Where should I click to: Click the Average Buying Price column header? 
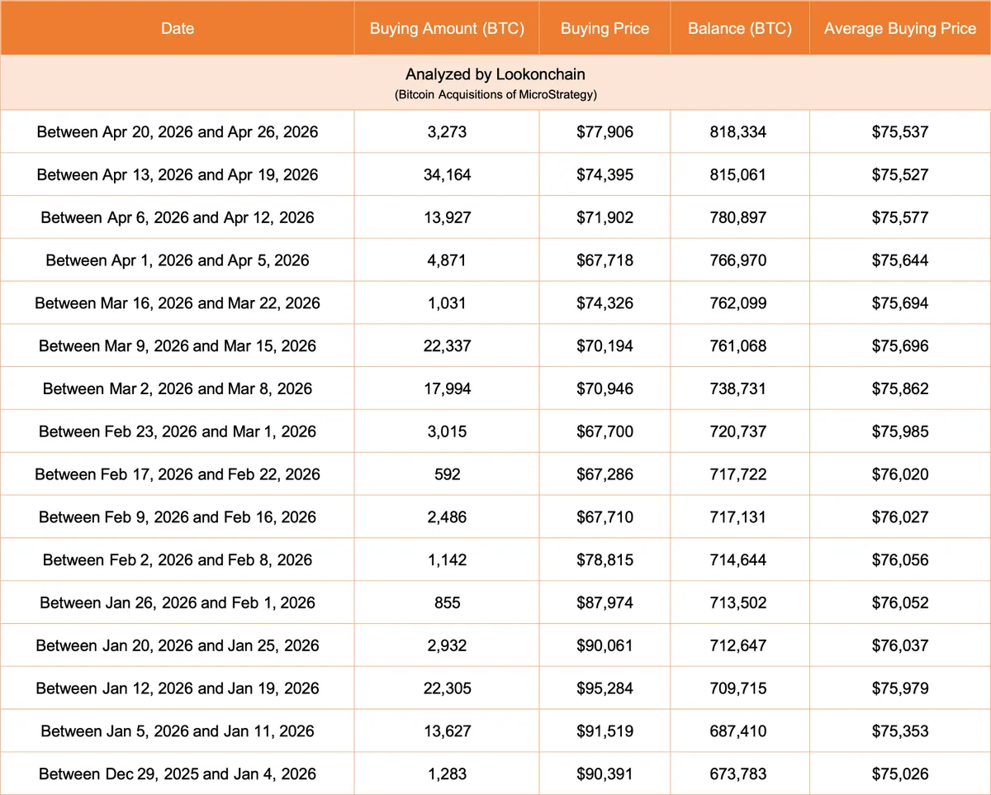coord(900,28)
